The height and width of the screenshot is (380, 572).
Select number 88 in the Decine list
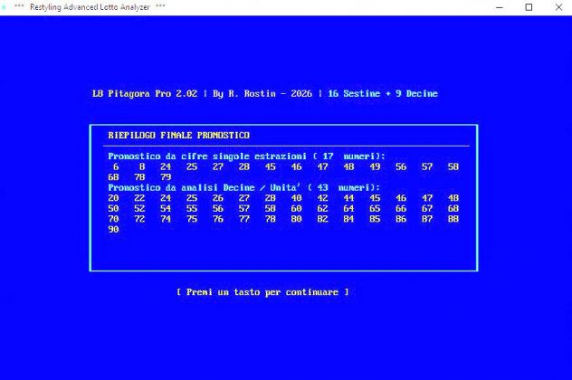(453, 219)
